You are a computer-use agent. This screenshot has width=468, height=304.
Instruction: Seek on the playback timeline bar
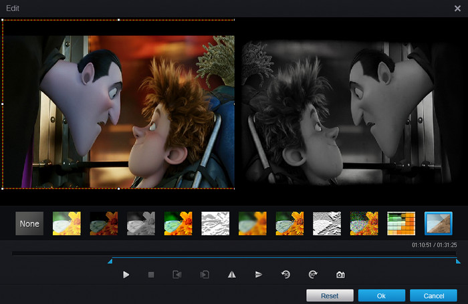click(234, 253)
